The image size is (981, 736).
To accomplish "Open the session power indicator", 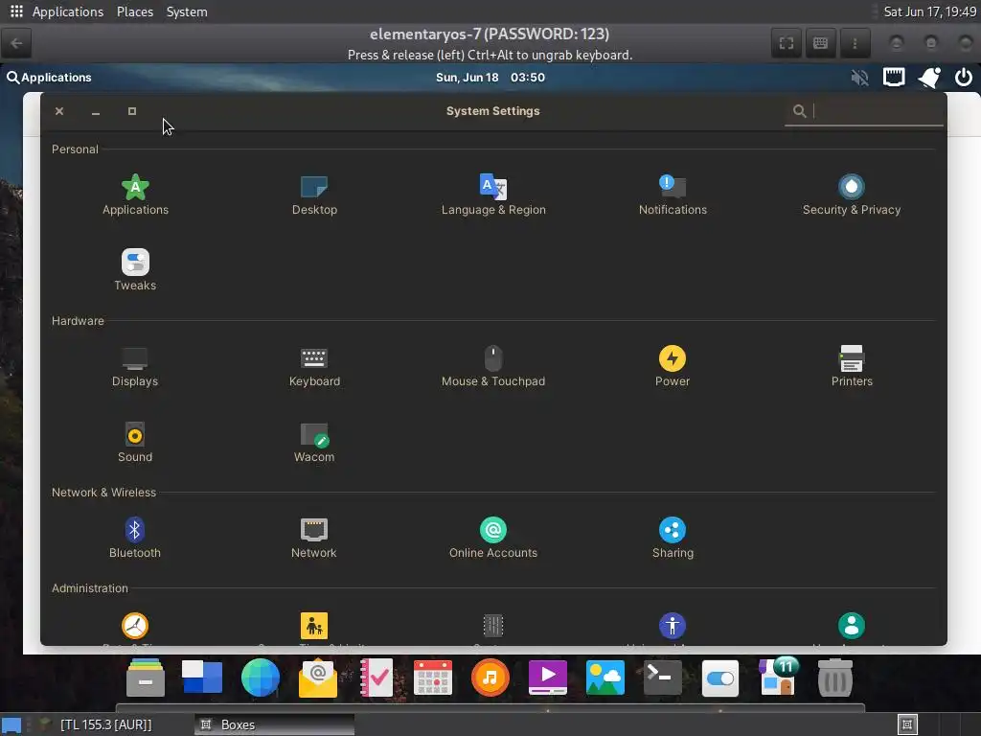I will pyautogui.click(x=964, y=78).
